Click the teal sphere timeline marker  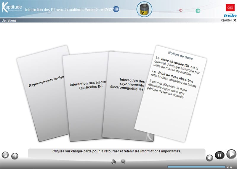(198, 11)
